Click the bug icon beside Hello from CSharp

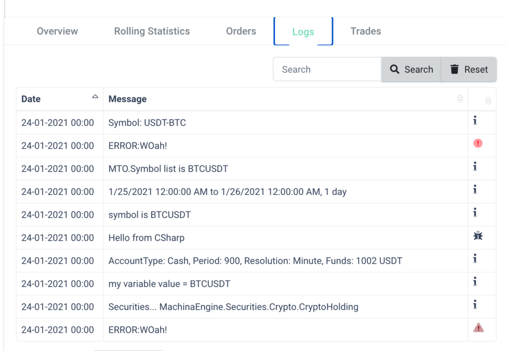477,236
